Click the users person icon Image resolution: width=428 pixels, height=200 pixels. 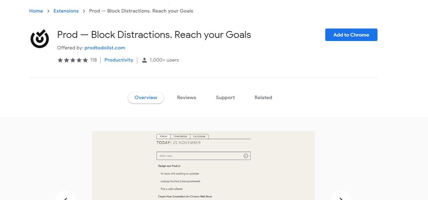pos(144,60)
